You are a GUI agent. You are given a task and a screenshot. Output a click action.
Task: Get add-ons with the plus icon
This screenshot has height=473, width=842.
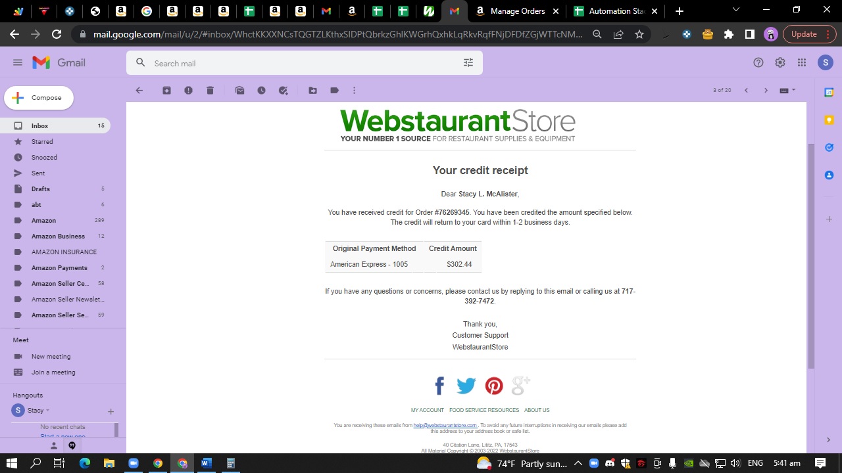[829, 219]
